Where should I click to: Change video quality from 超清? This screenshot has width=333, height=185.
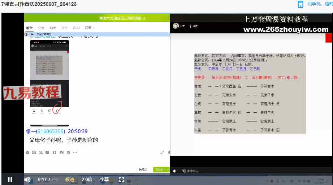(70, 180)
